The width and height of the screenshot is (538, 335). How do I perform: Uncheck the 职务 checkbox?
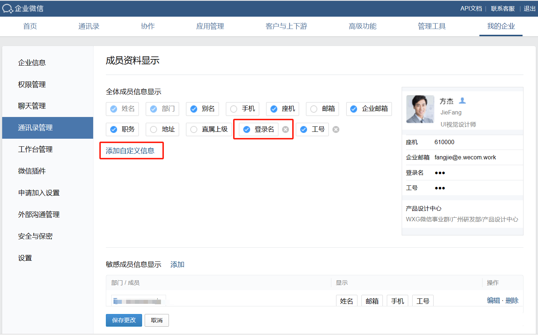[114, 130]
